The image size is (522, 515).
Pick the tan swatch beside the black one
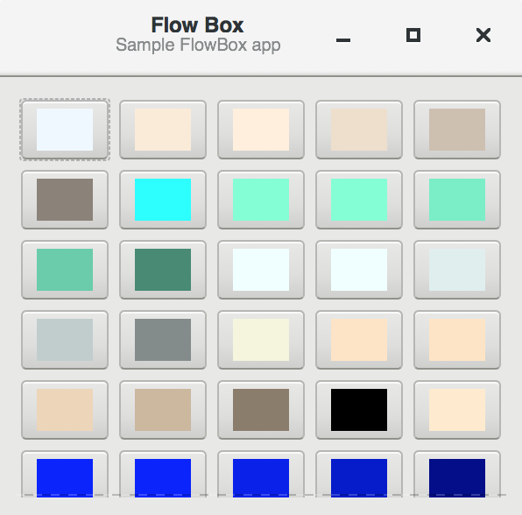point(261,410)
